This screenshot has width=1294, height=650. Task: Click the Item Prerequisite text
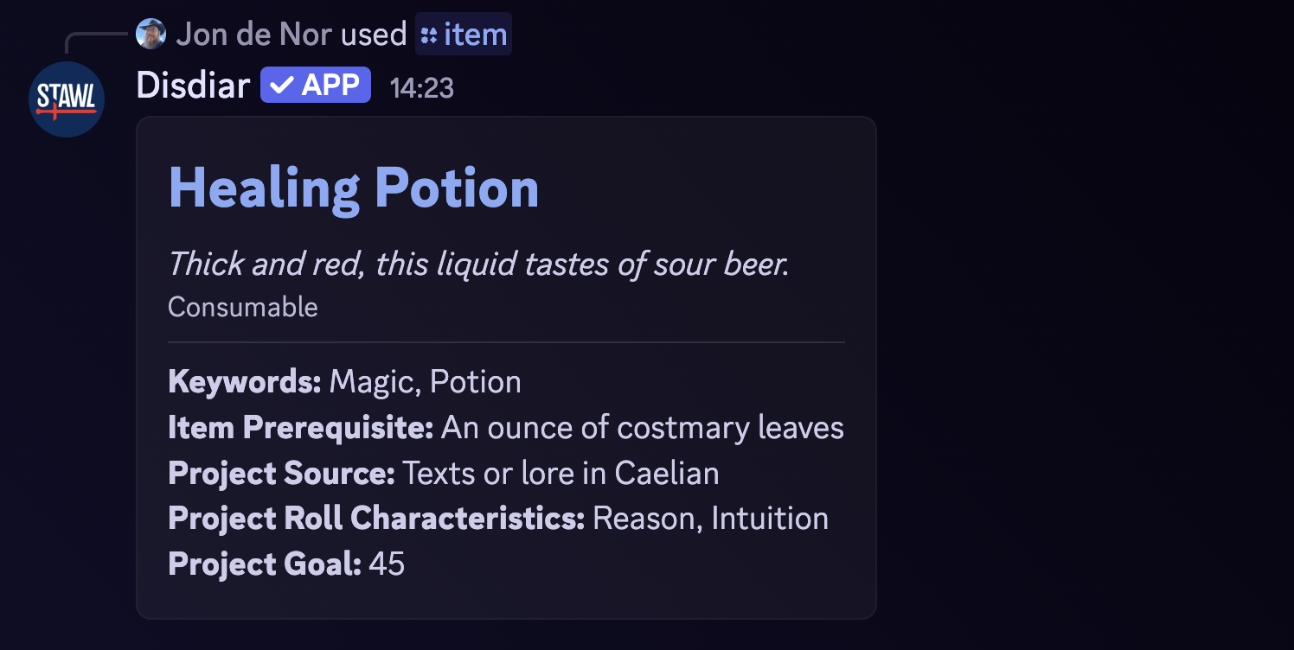point(506,427)
